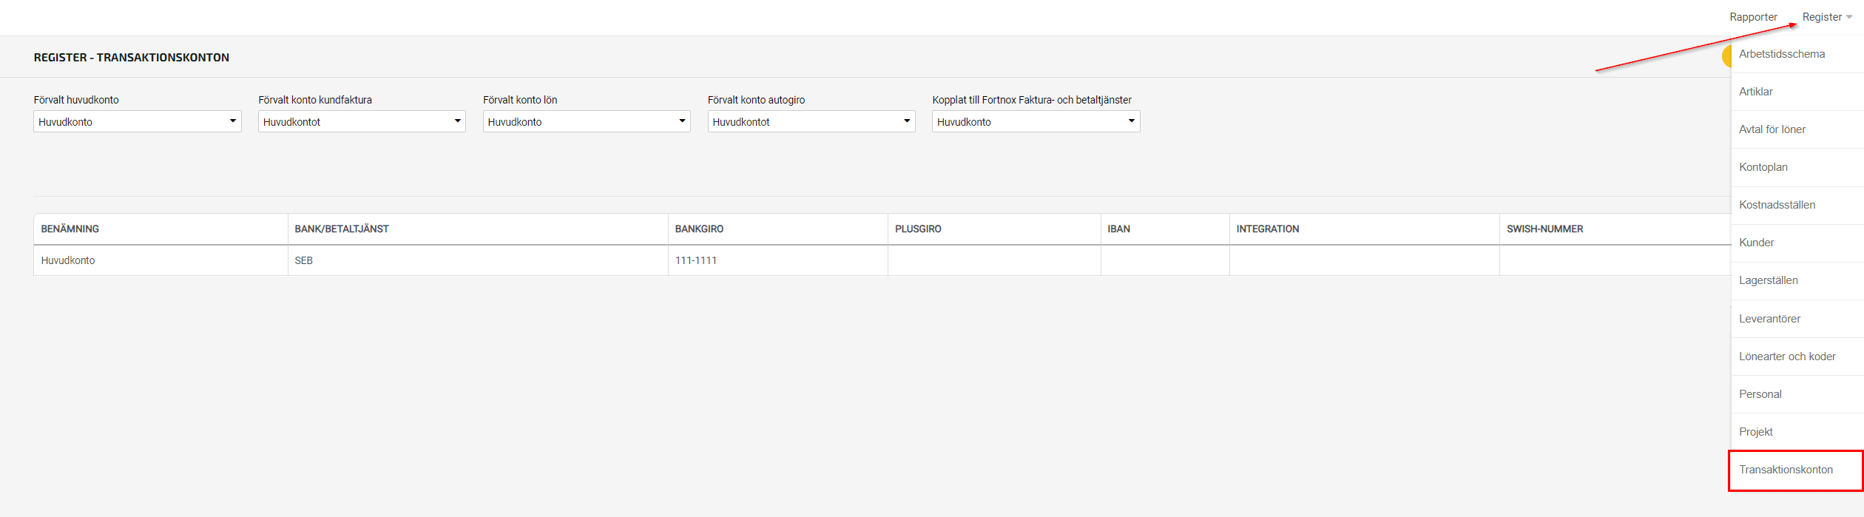Select Personal in Register menu
This screenshot has width=1864, height=517.
point(1797,394)
